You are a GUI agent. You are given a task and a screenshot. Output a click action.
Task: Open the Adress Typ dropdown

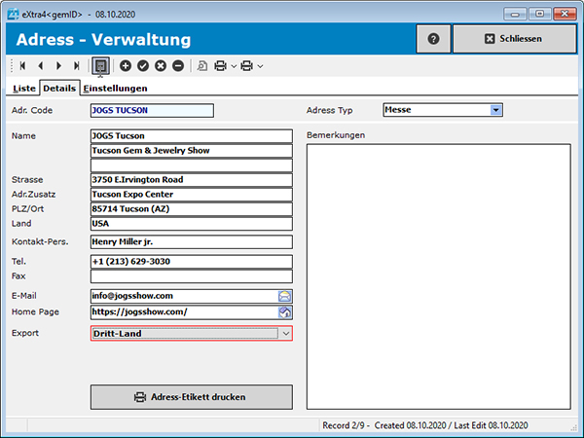(495, 110)
